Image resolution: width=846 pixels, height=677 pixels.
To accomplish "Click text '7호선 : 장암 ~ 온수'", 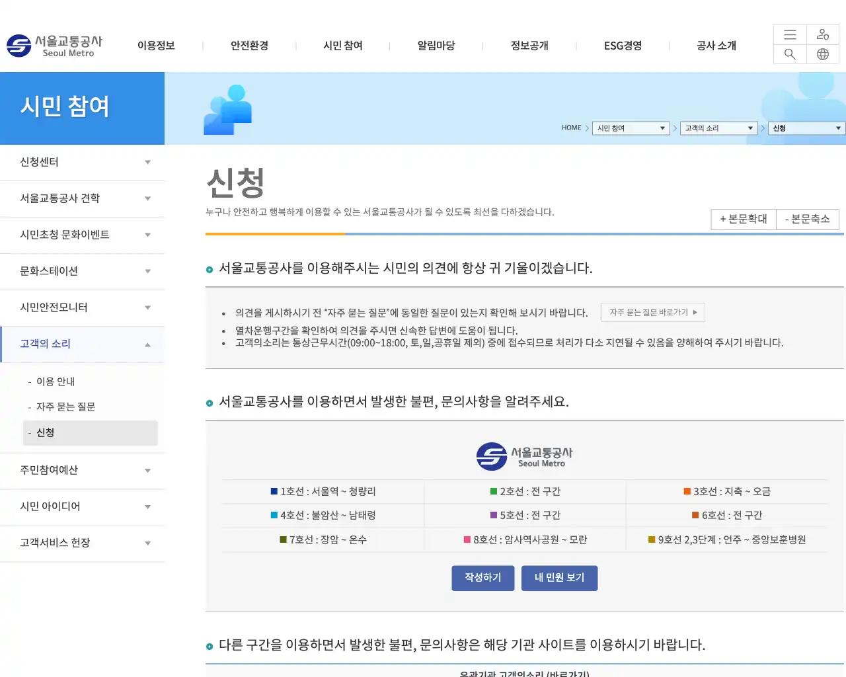I will click(328, 539).
